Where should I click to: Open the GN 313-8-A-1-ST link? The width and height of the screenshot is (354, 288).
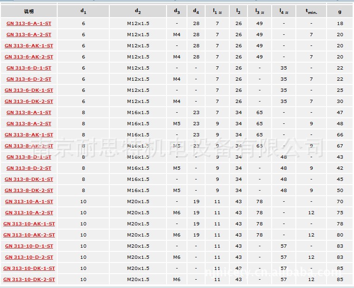tap(29, 113)
